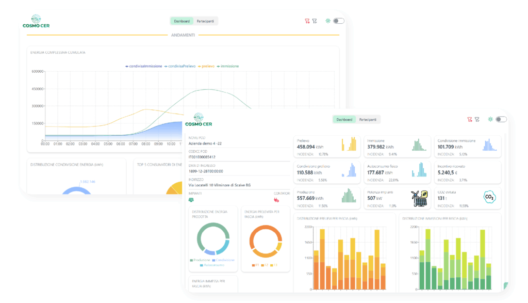
Task: Switch to Partecipanti tab in back window
Action: pyautogui.click(x=206, y=21)
